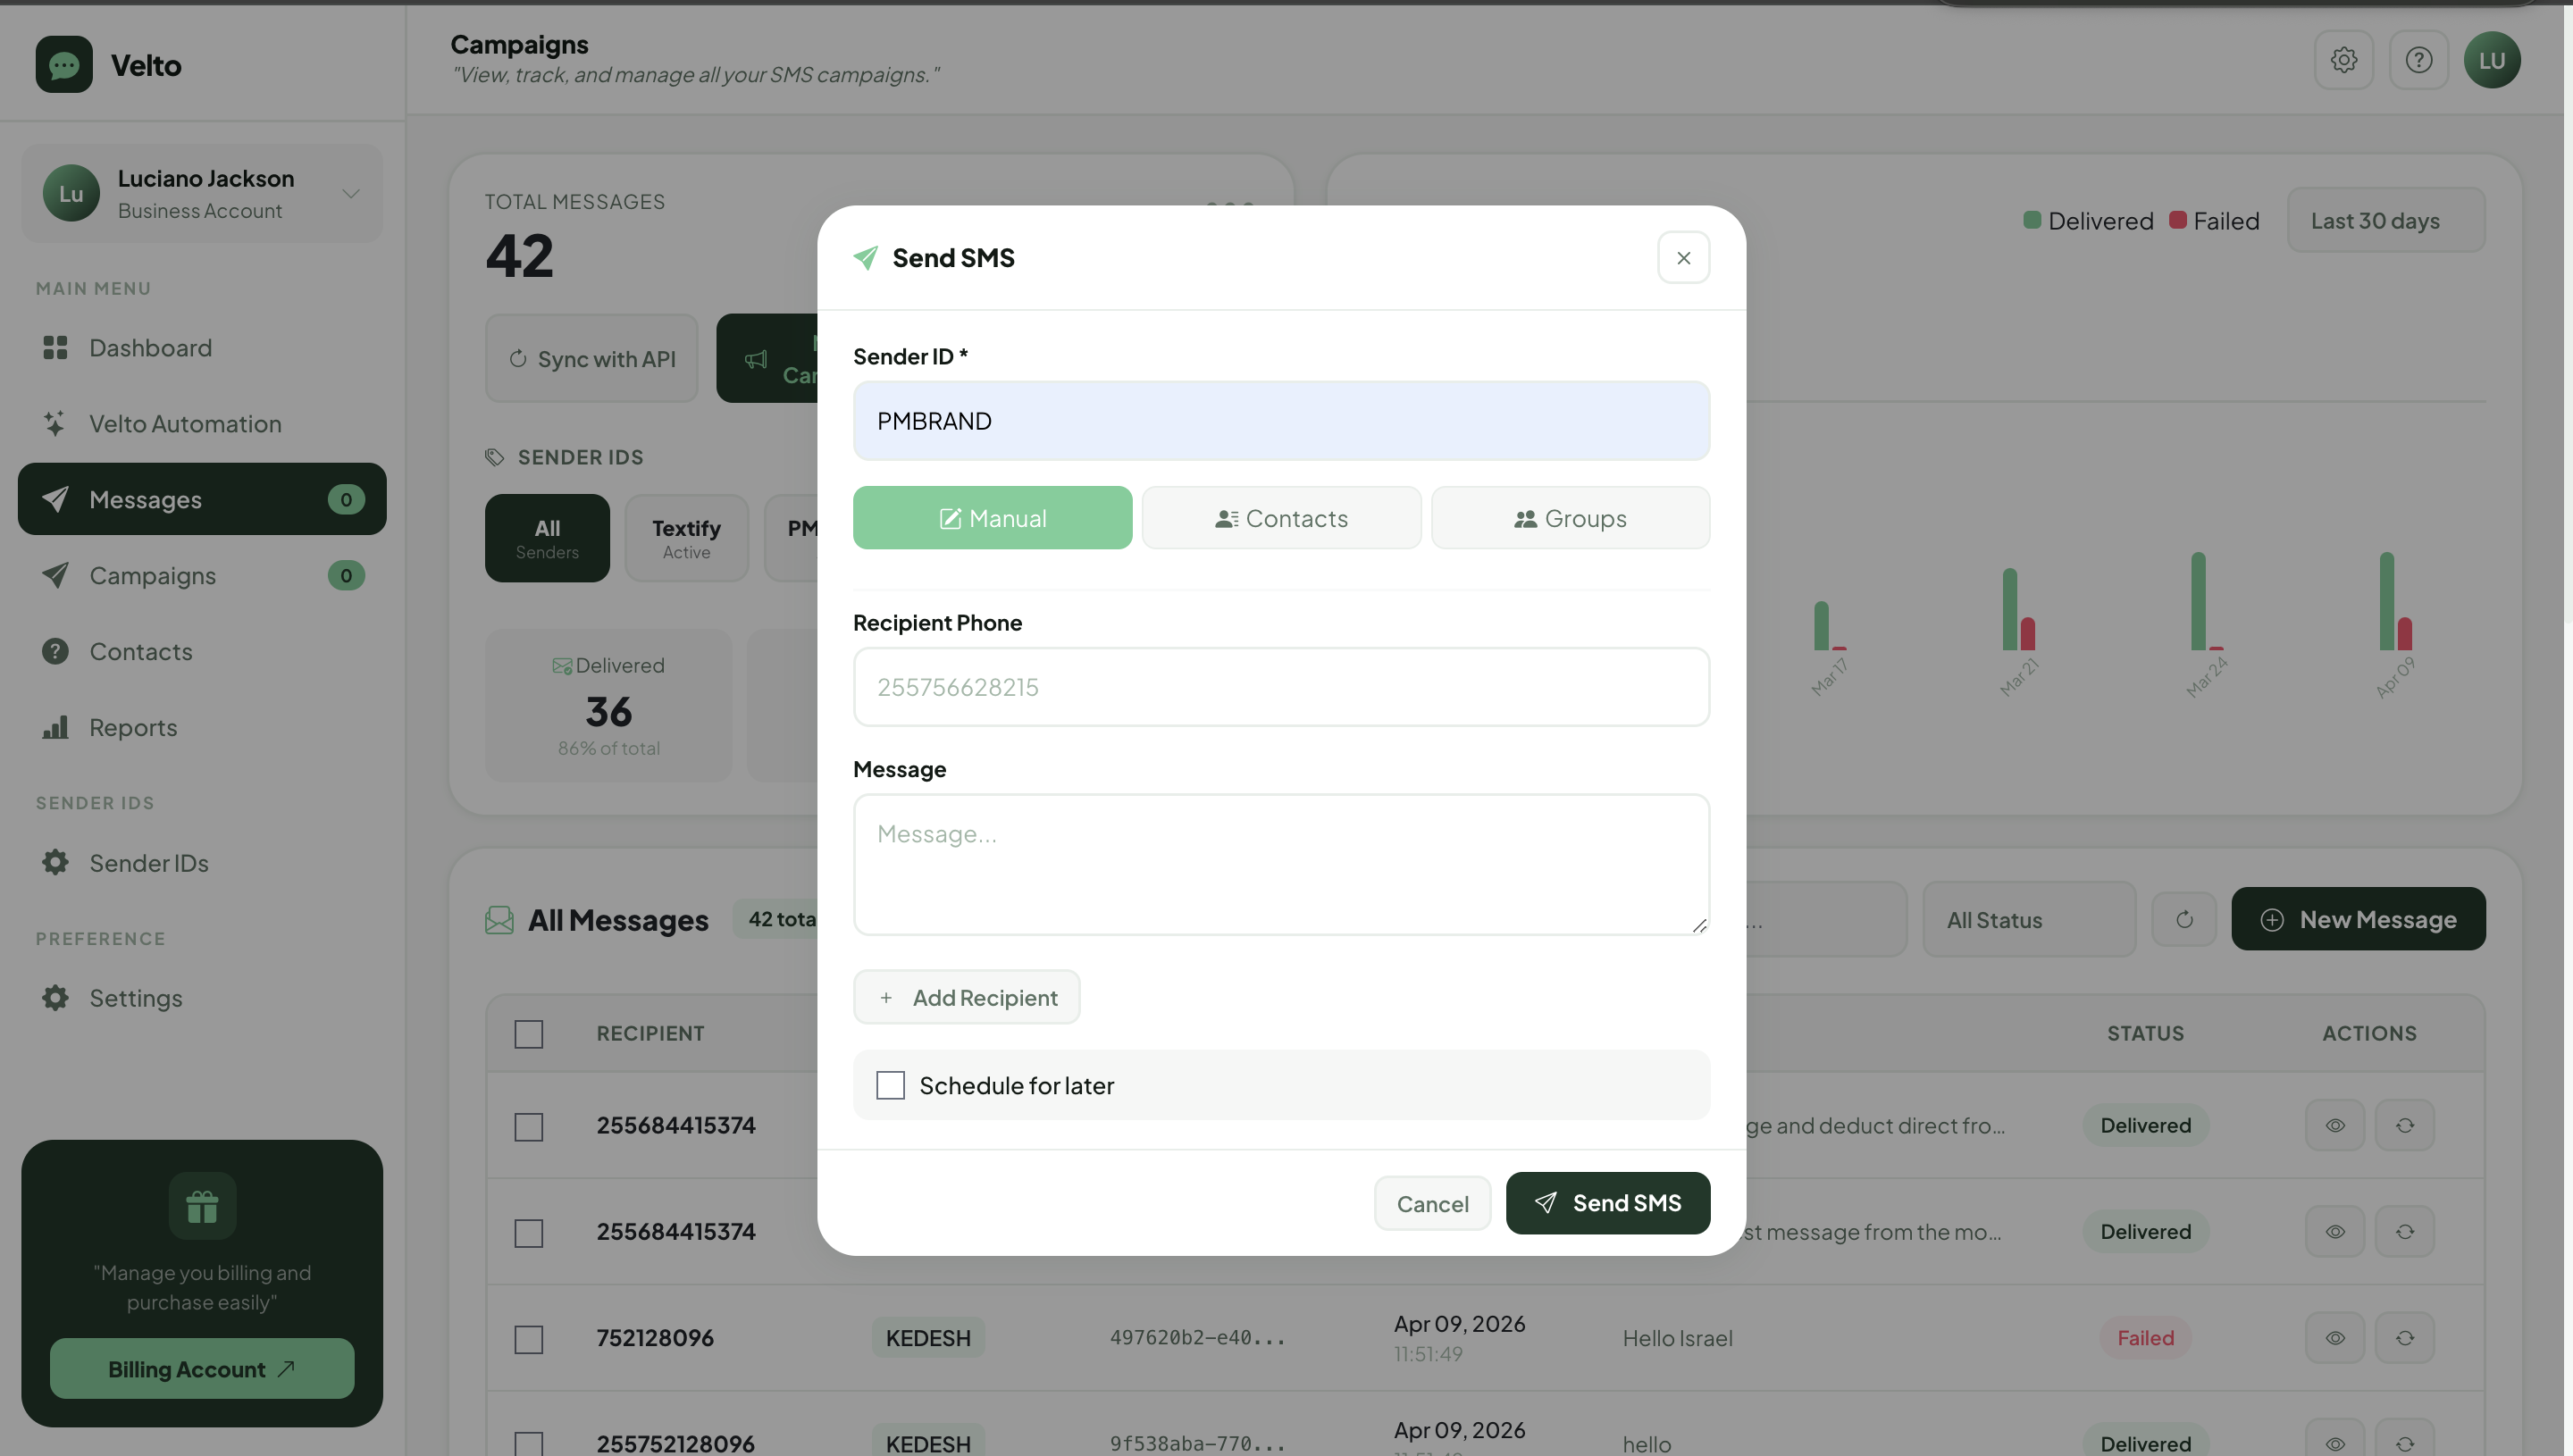Click the Messages count badge 0

pos(346,499)
